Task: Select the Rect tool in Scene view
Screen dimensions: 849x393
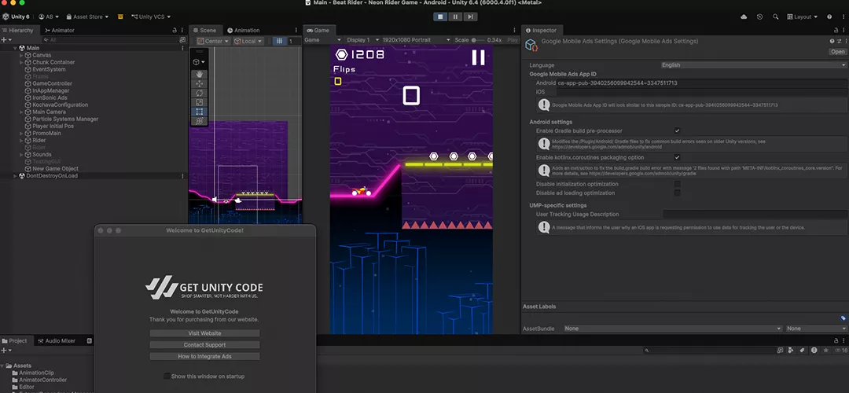Action: pyautogui.click(x=200, y=112)
